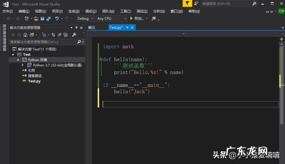Click Solution Explorer back arrow icon
This screenshot has width=285, height=164.
(13, 35)
